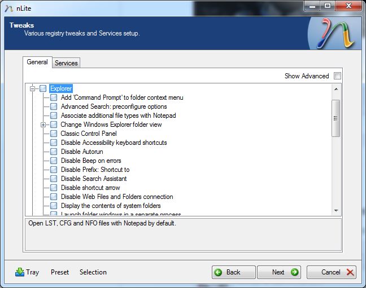Check Disable Beep on errors box

[54, 161]
